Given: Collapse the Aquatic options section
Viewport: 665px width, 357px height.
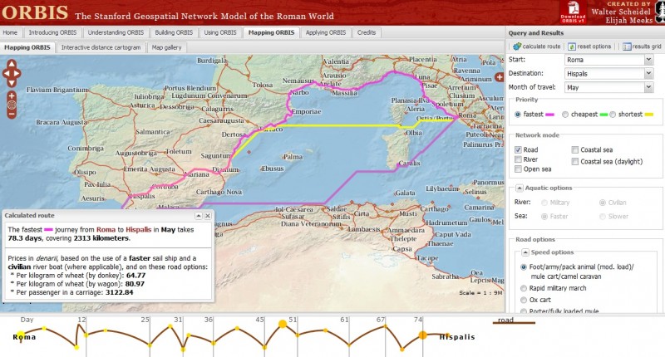Looking at the screenshot, I should [x=519, y=188].
